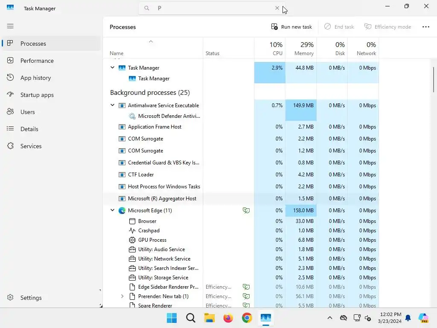Image resolution: width=437 pixels, height=328 pixels.
Task: Click Utility: Audio Service briefcase icon
Action: point(132,249)
